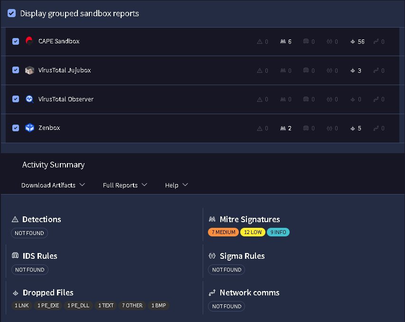Image resolution: width=405 pixels, height=322 pixels.
Task: Click the 1 BMP dropped file tag
Action: [x=159, y=305]
